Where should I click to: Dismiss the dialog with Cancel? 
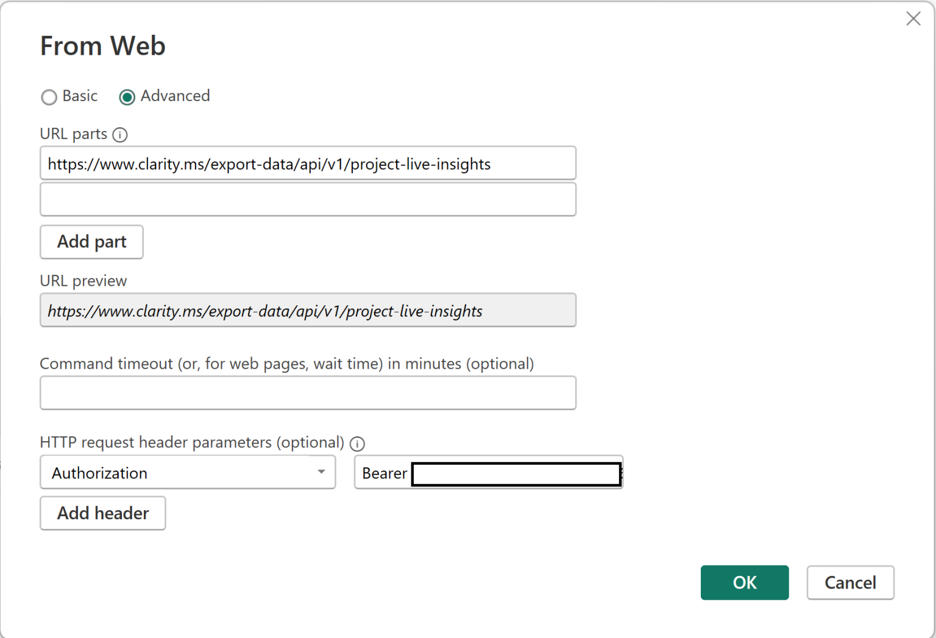pos(850,583)
